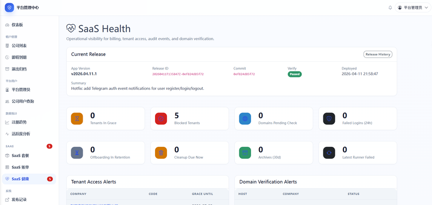The image size is (432, 205).
Task: Click the Cleanup Due Now trash icon
Action: coord(161,153)
